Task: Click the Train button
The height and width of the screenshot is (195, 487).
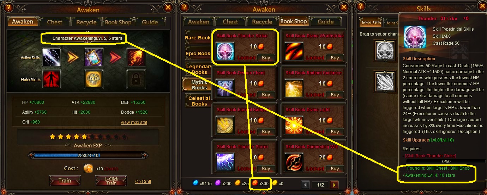Action: (x=65, y=181)
